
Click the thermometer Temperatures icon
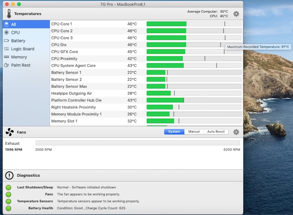(8, 14)
